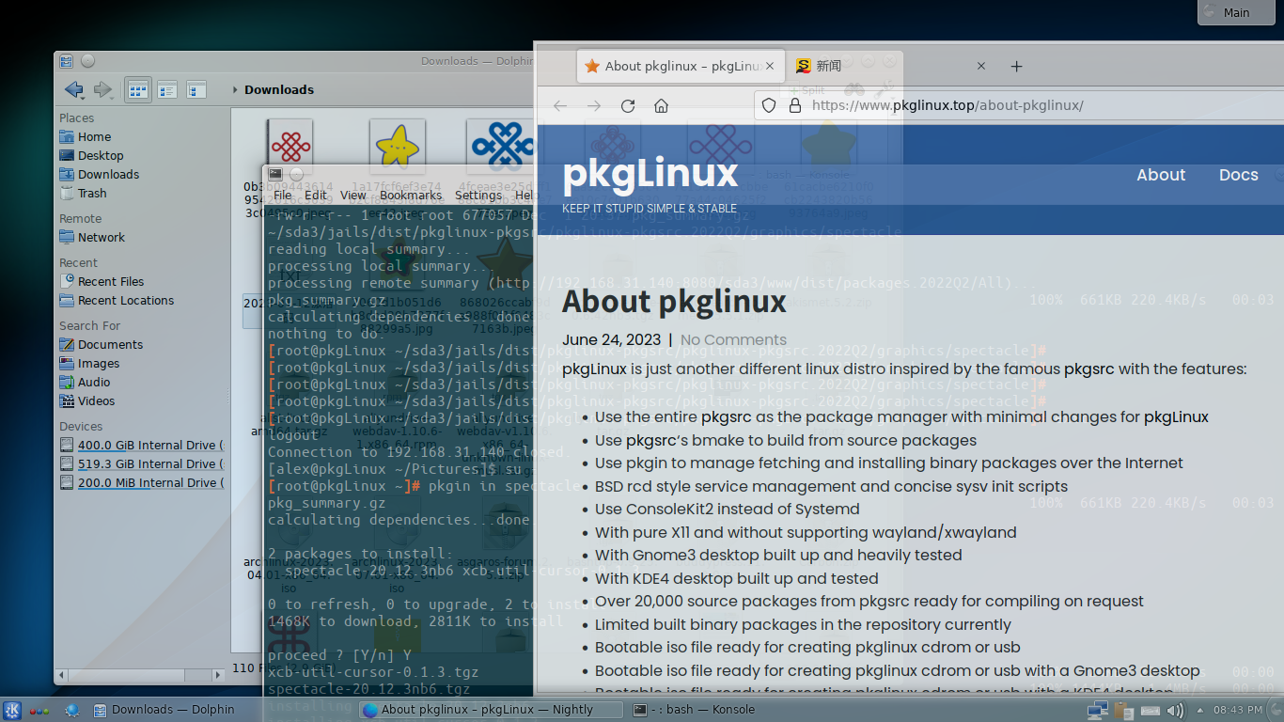1284x722 pixels.
Task: Select Trash in Dolphin Places panel
Action: (92, 194)
